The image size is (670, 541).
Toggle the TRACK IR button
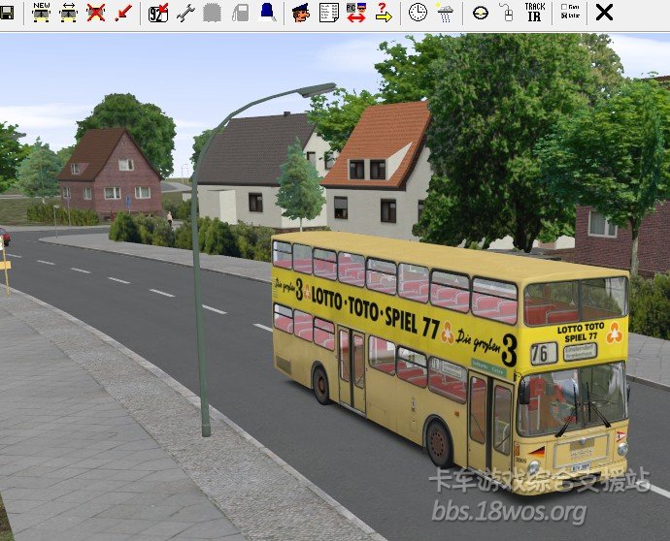coord(535,12)
